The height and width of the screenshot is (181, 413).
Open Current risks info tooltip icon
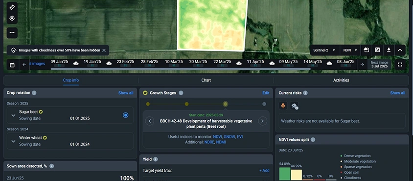[305, 93]
